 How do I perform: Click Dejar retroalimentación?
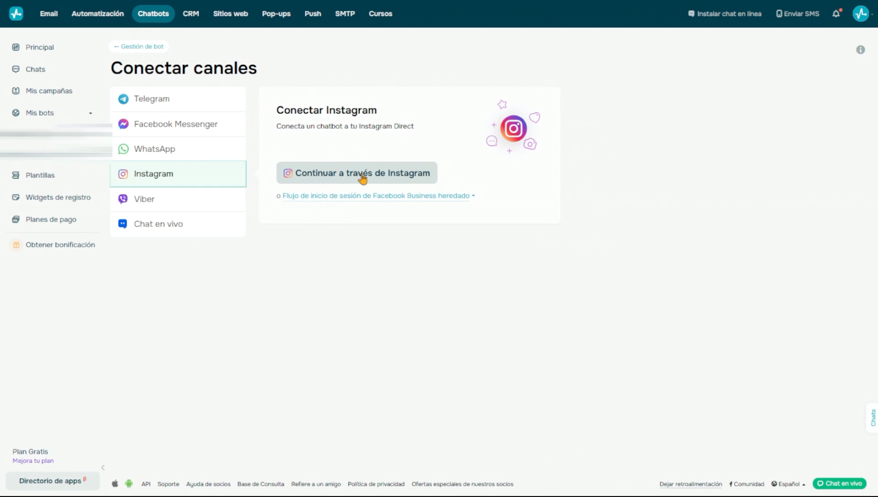point(691,484)
